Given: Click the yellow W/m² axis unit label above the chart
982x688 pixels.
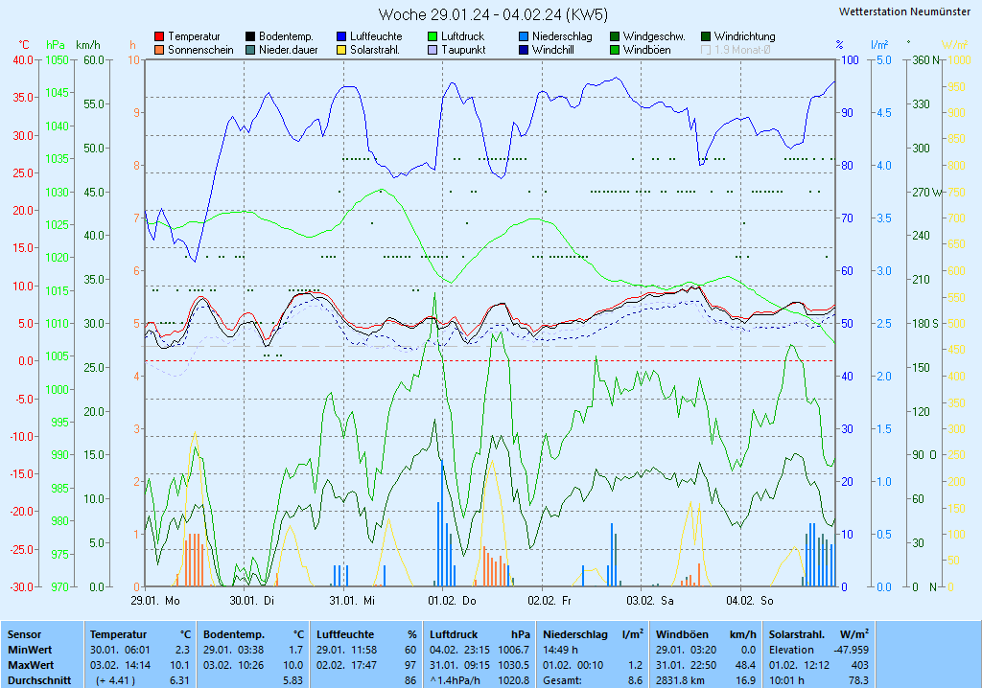Looking at the screenshot, I should pyautogui.click(x=954, y=45).
